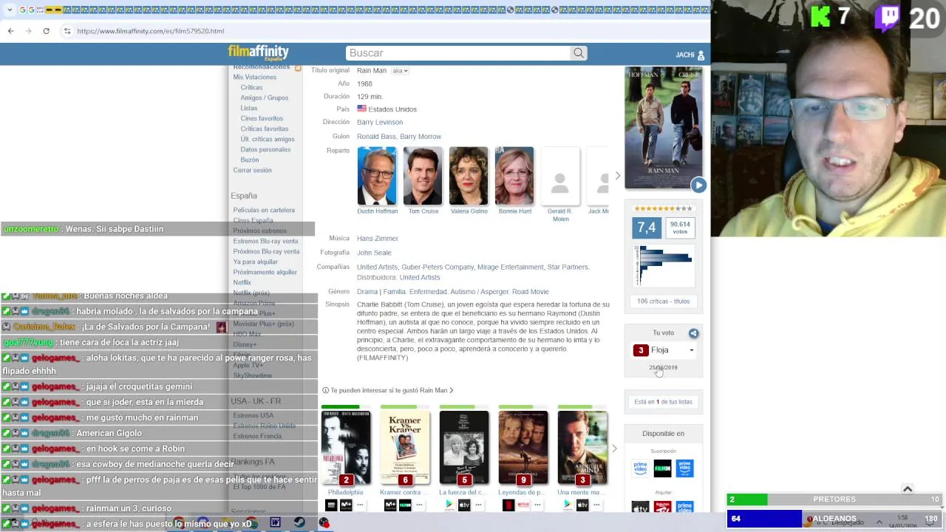The width and height of the screenshot is (946, 532).
Task: Click the star rating bar
Action: [x=664, y=208]
